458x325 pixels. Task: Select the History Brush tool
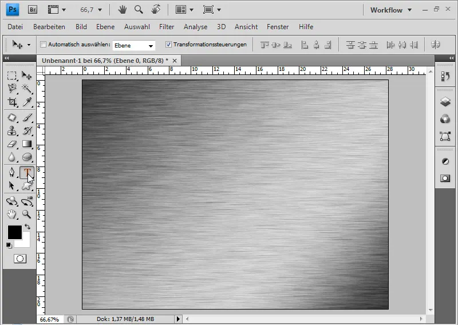point(27,131)
